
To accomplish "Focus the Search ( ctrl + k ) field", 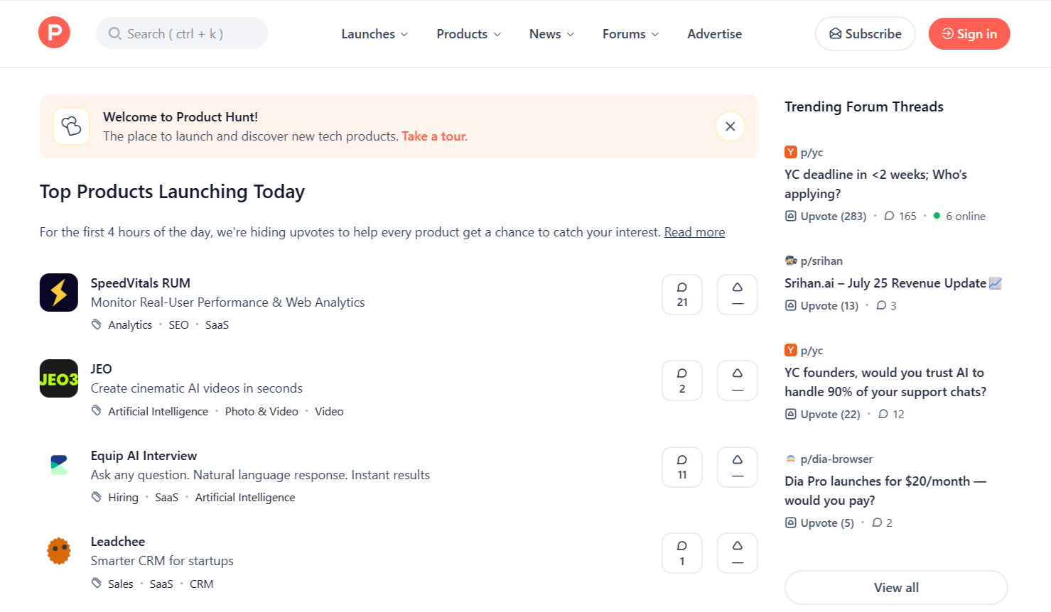I will 182,33.
